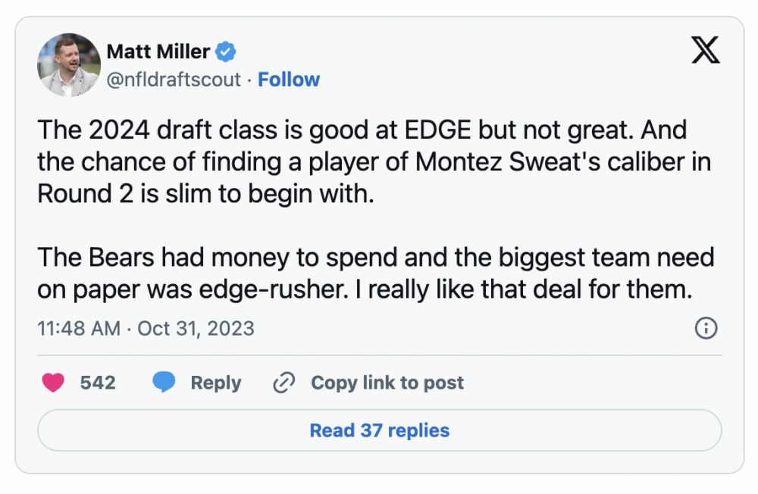This screenshot has width=758, height=494.
Task: Open the 11:48 AM Oct 31, 2023 timestamp
Action: point(146,328)
